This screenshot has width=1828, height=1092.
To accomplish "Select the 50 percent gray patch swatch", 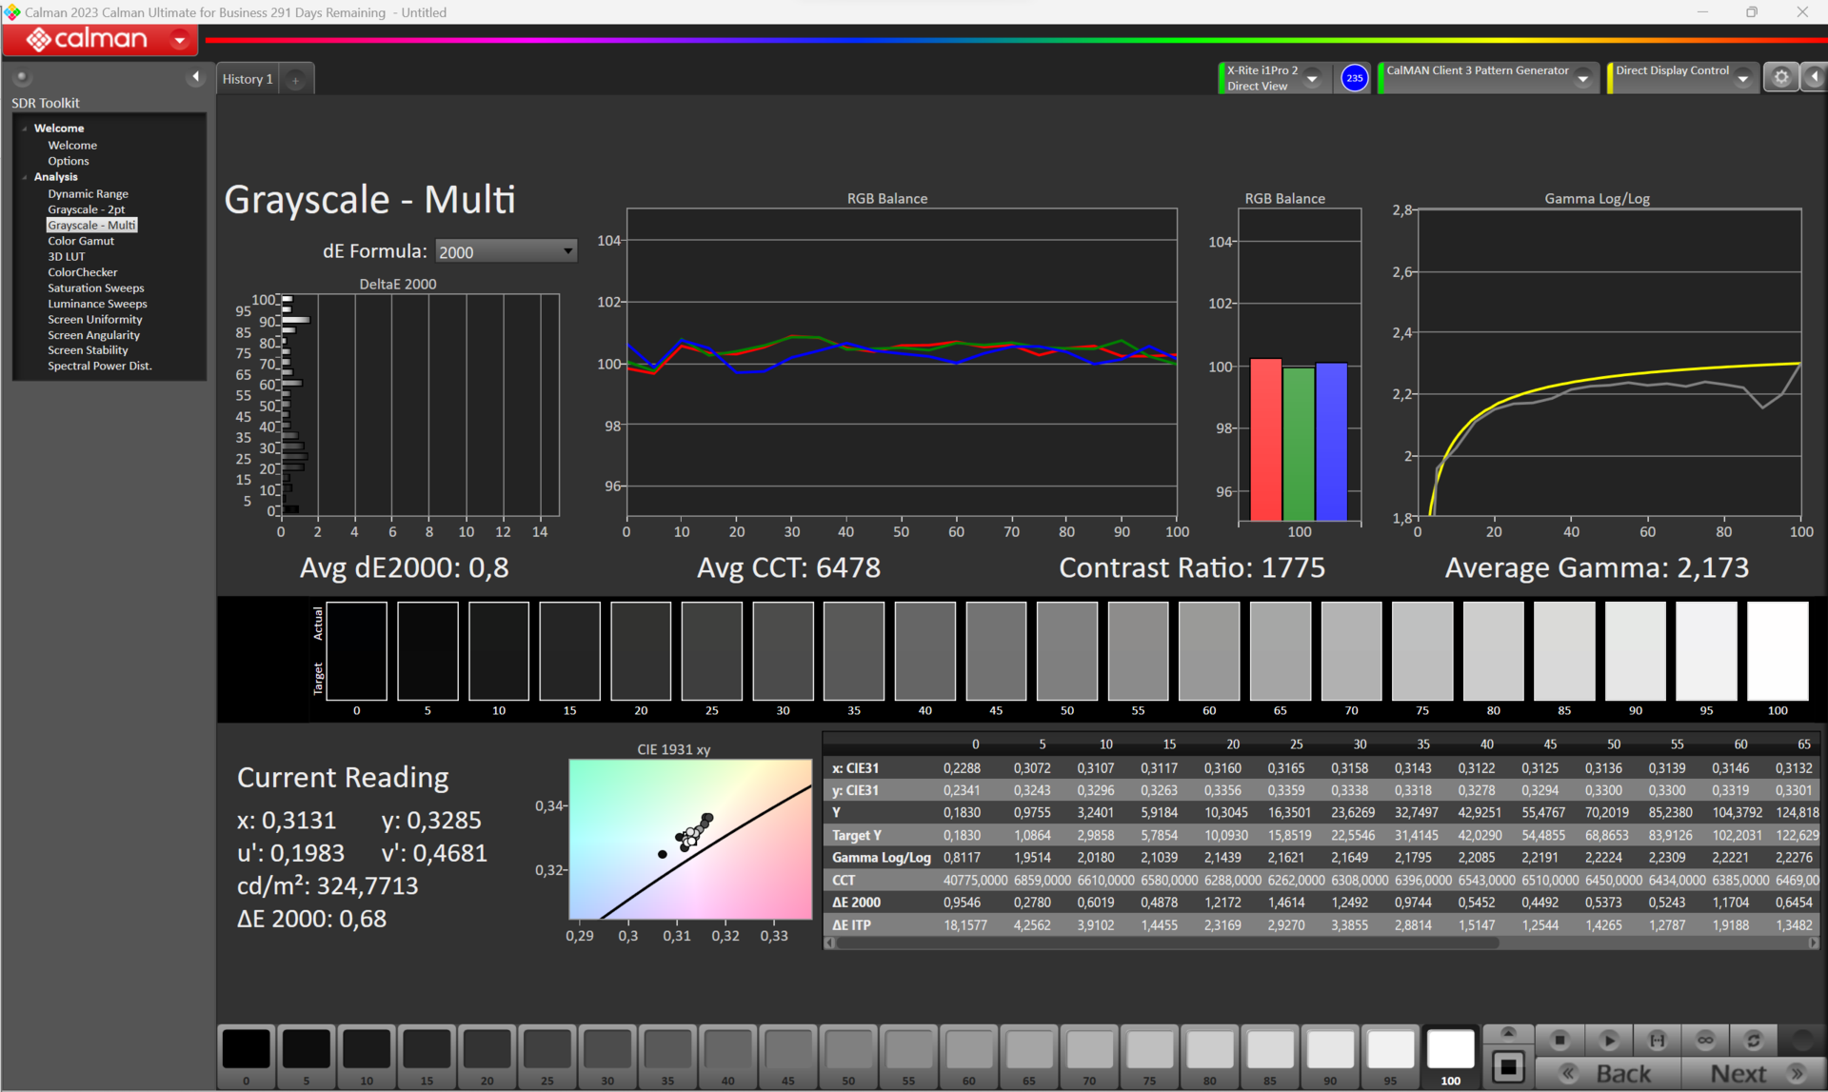I will tap(848, 1050).
